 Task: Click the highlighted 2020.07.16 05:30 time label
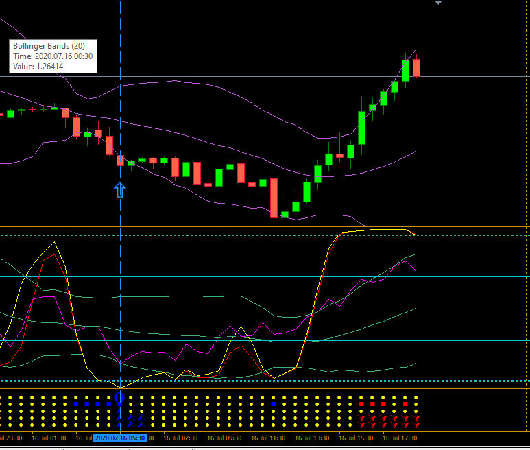pyautogui.click(x=120, y=438)
